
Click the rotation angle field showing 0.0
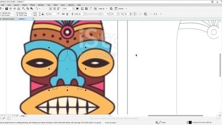pyautogui.click(x=52, y=14)
